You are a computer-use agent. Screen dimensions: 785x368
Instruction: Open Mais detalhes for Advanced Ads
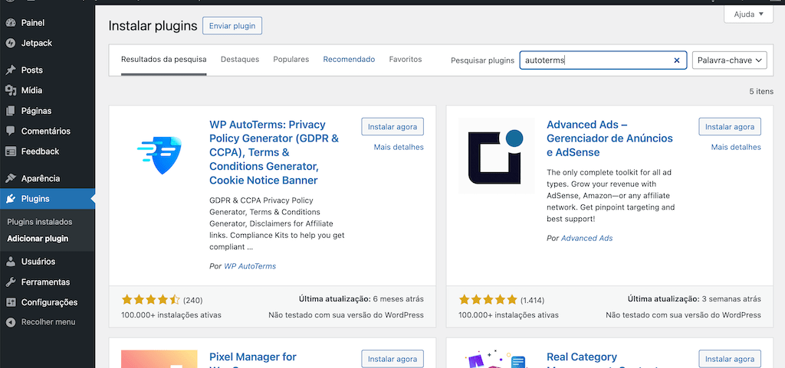click(x=735, y=147)
